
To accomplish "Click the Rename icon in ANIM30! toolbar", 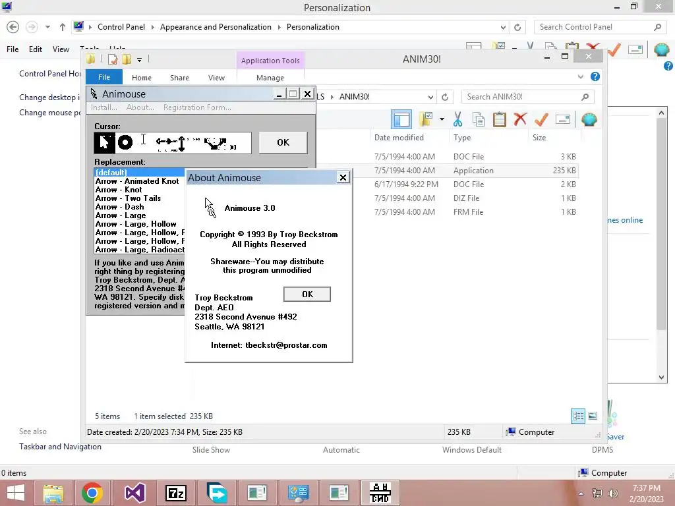I will 563,119.
